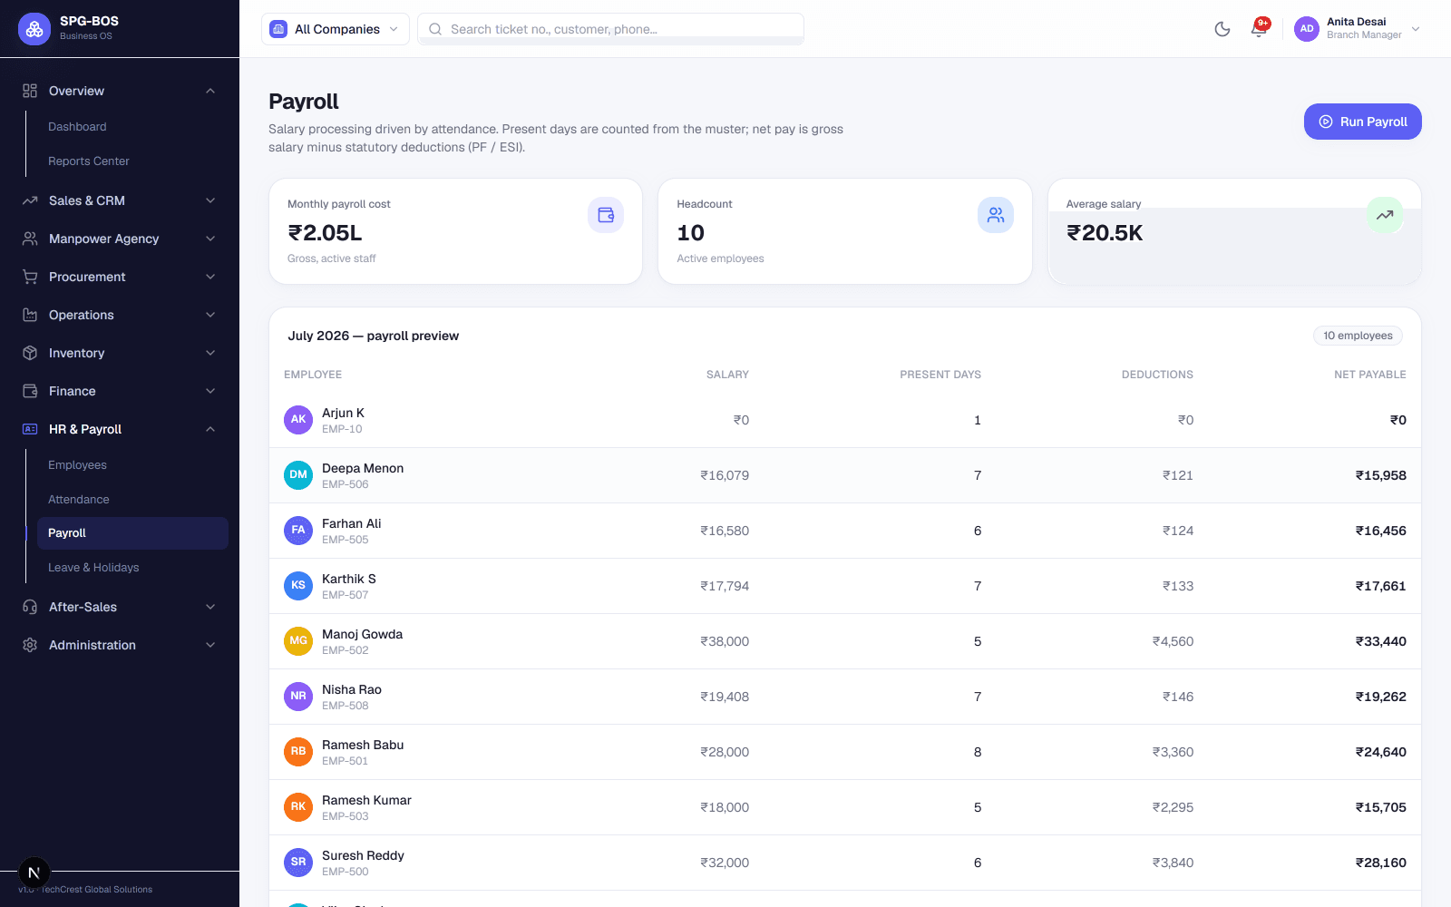Viewport: 1451px width, 907px height.
Task: Expand the Administration chevron
Action: coord(210,645)
